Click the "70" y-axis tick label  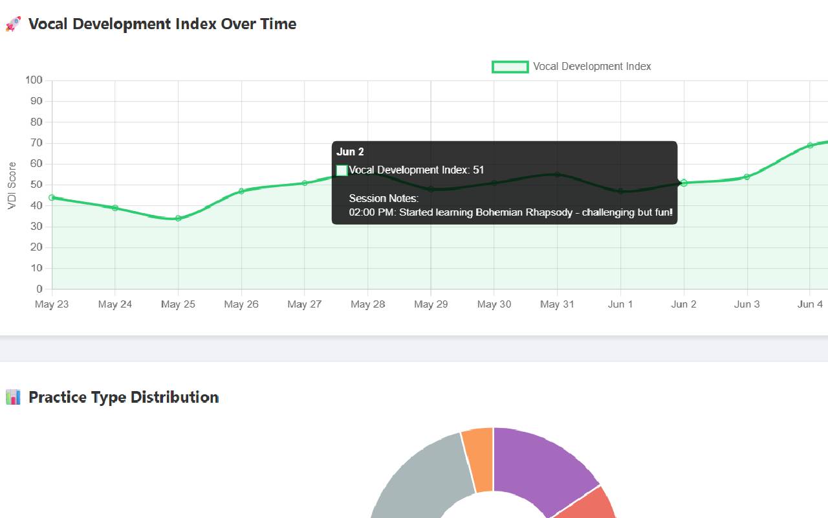point(37,143)
